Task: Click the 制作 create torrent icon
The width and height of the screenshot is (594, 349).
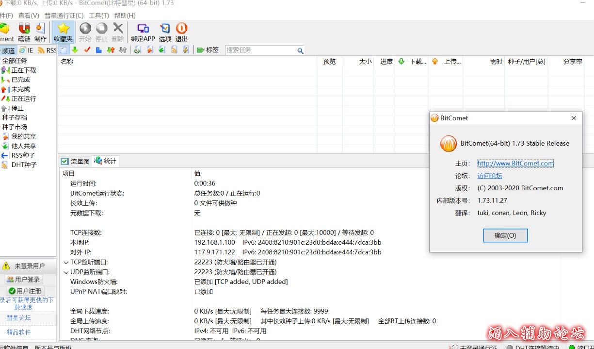Action: pyautogui.click(x=40, y=32)
